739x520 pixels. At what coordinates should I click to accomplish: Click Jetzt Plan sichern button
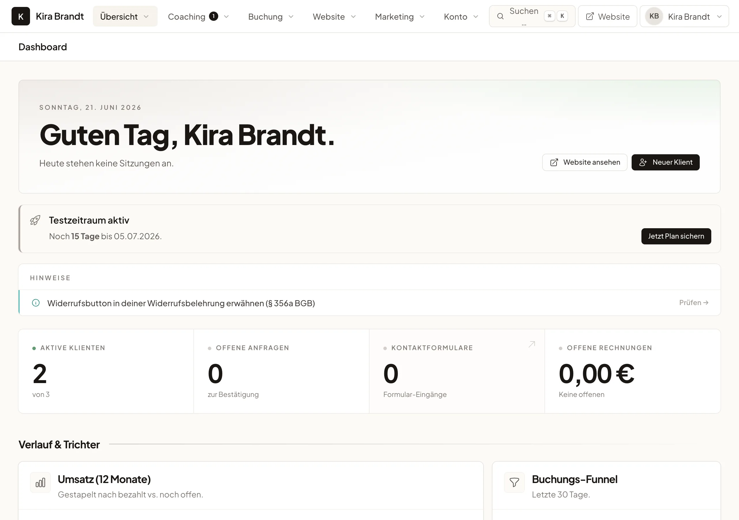pyautogui.click(x=676, y=236)
